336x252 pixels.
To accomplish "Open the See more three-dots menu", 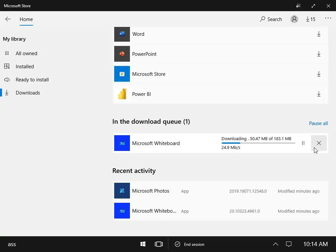I will pyautogui.click(x=328, y=18).
